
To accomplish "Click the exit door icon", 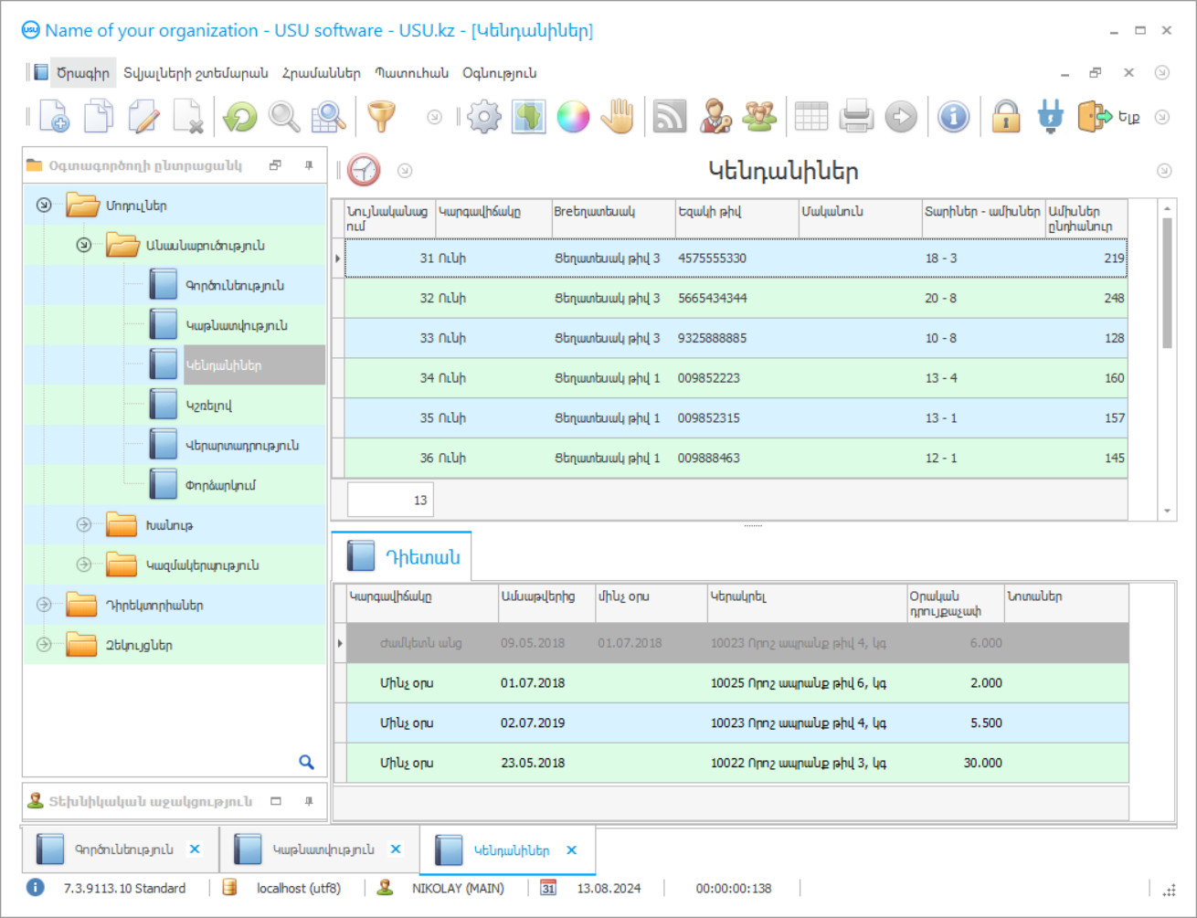I will tap(1095, 117).
